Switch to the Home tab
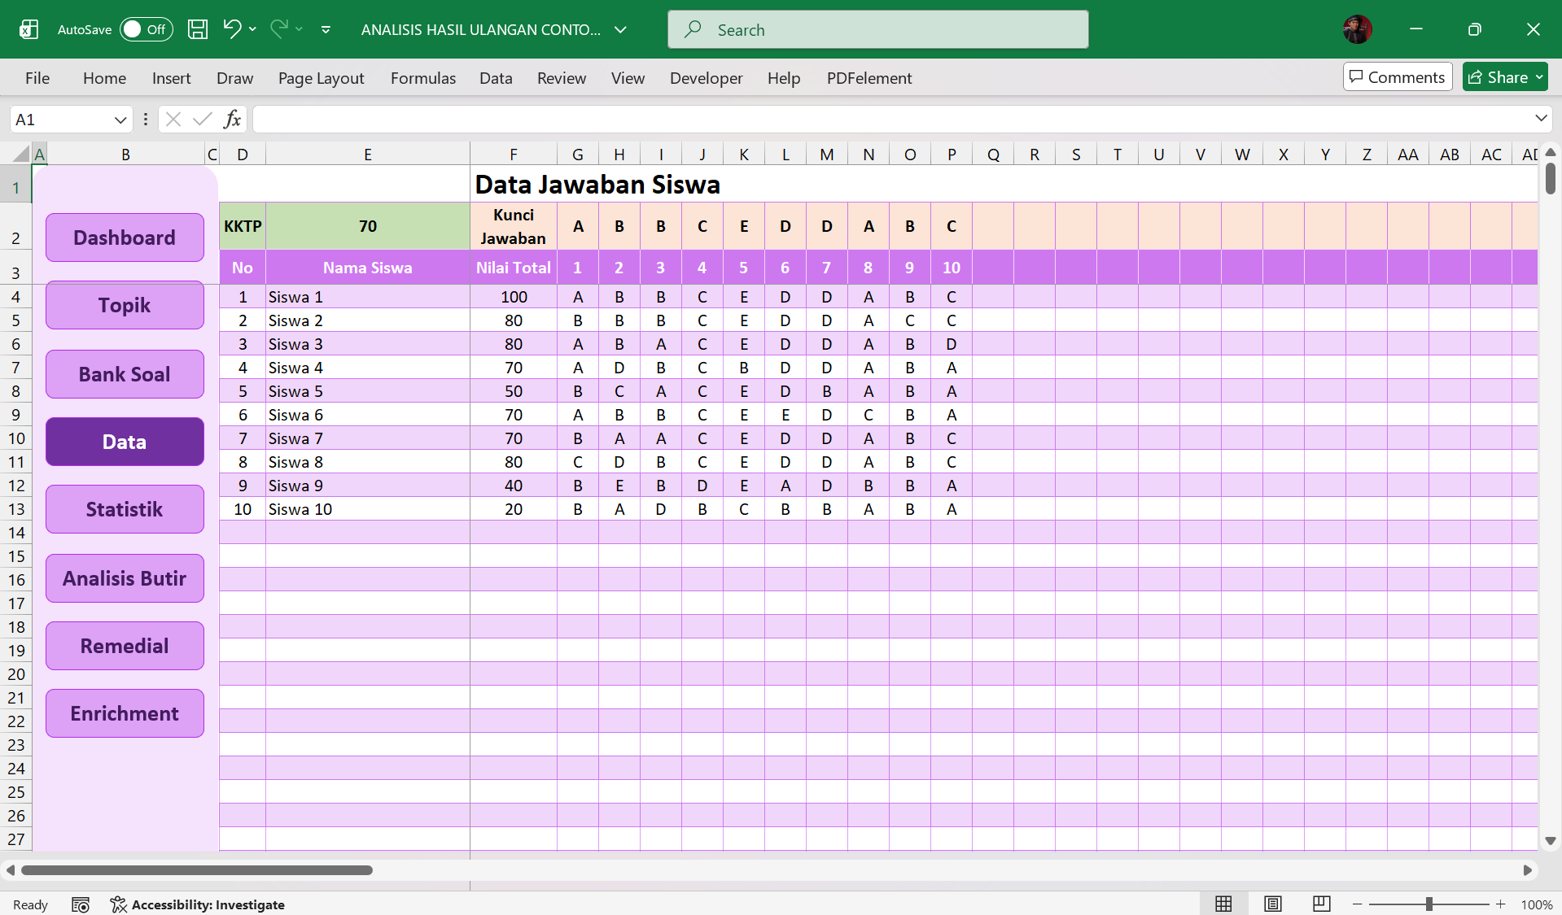Image resolution: width=1562 pixels, height=915 pixels. point(104,78)
